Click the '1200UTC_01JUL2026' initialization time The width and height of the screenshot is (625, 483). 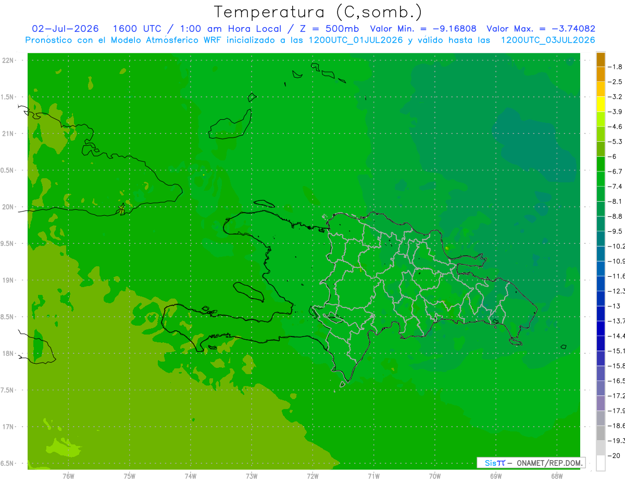pos(356,40)
